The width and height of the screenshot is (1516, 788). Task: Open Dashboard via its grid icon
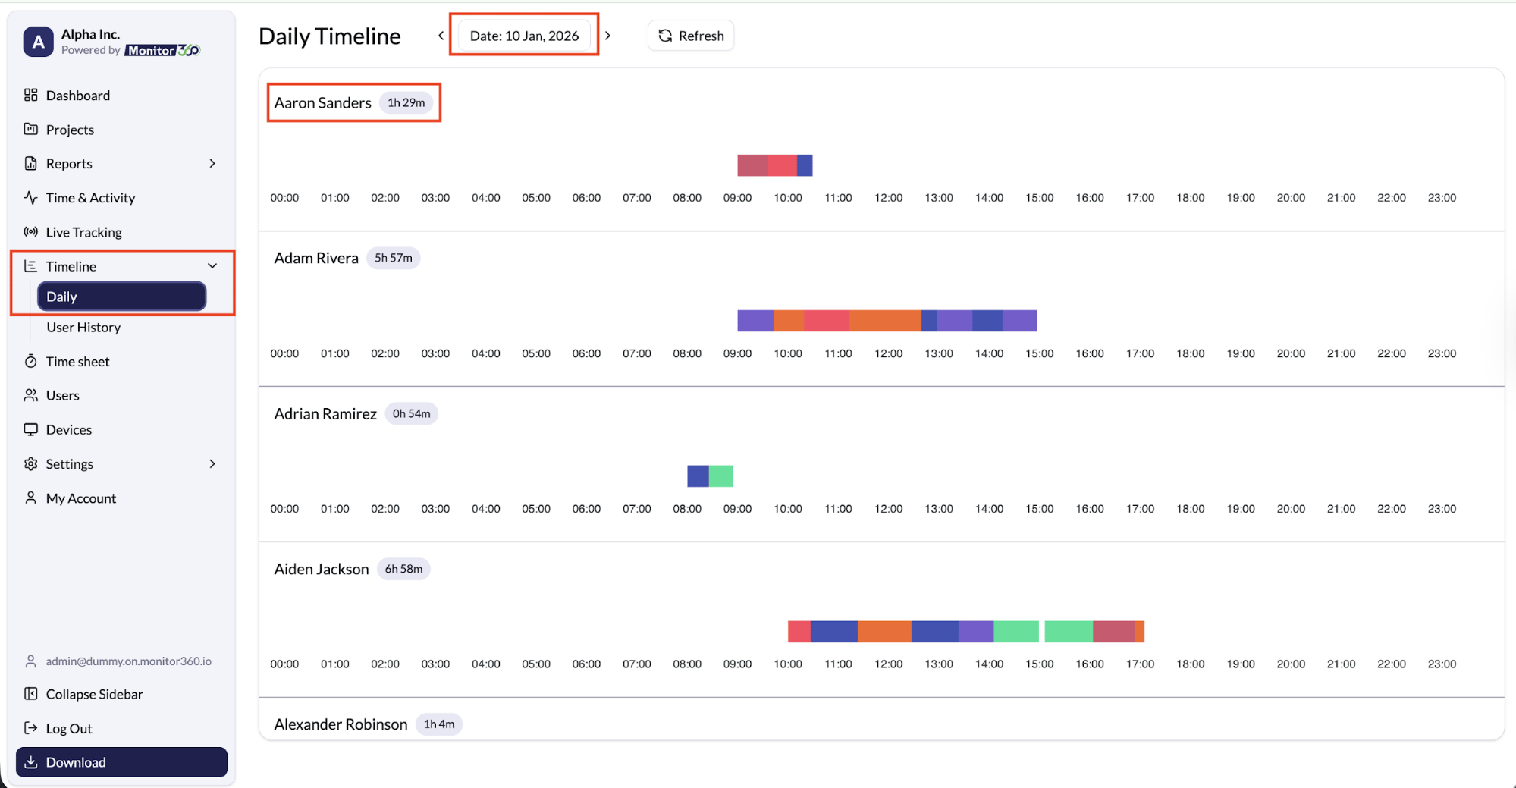[30, 95]
